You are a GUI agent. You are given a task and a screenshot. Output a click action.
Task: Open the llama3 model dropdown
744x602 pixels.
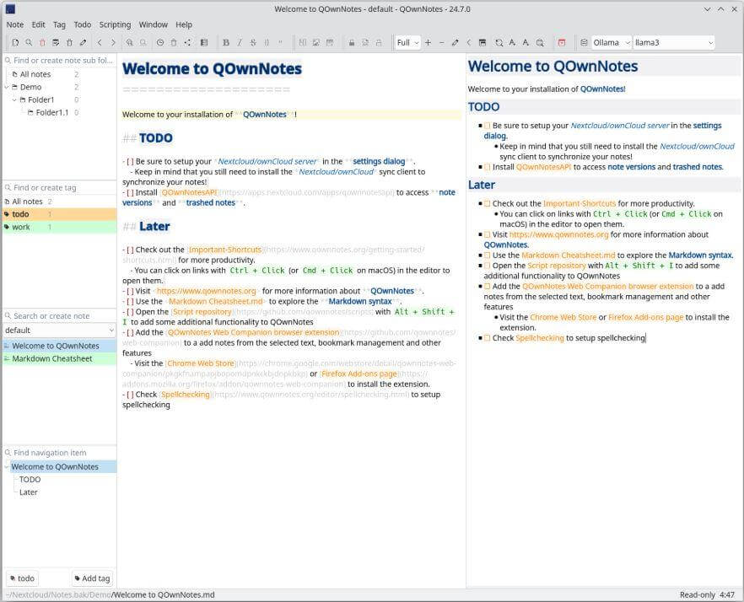pyautogui.click(x=672, y=42)
